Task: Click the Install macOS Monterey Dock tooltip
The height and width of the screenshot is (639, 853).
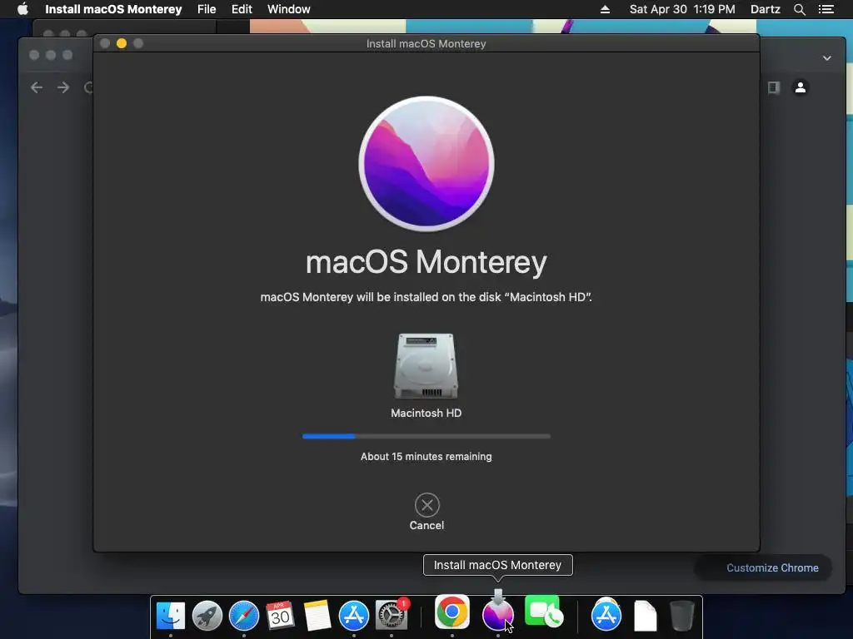Action: pos(498,565)
